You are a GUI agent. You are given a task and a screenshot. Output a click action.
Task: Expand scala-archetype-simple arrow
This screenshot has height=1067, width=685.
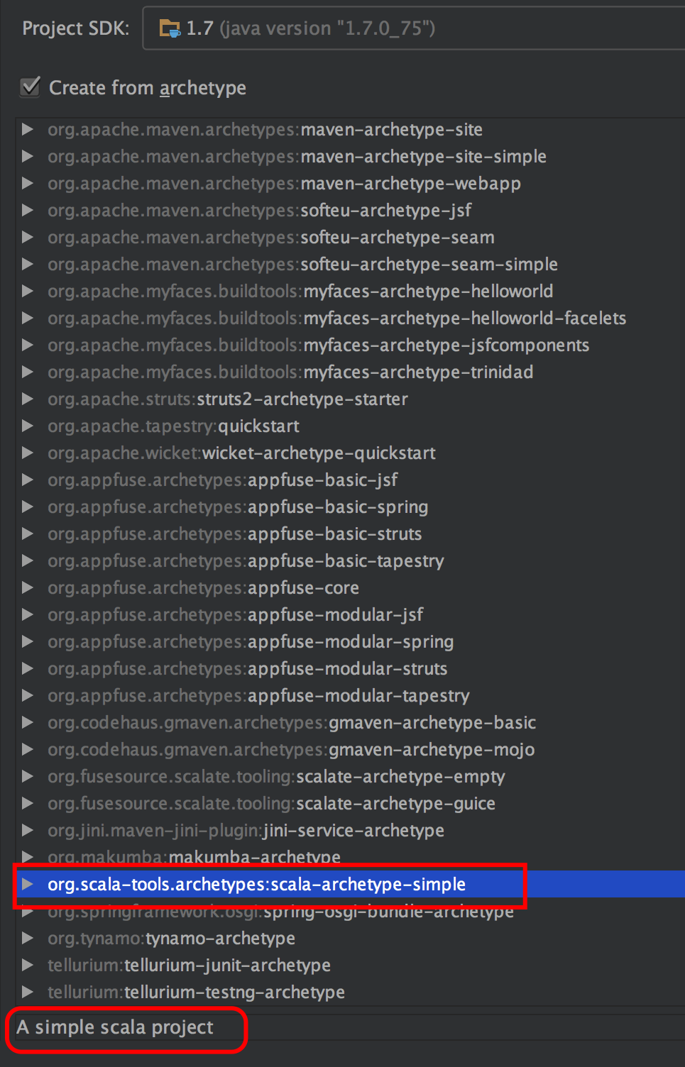coord(28,884)
